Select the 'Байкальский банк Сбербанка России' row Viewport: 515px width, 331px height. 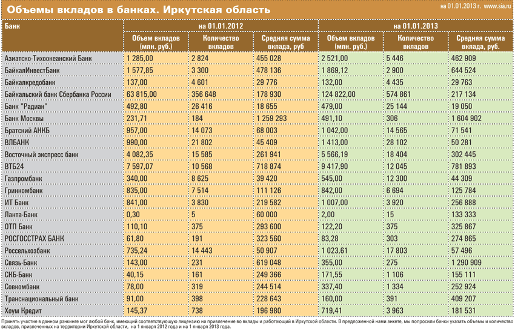[58, 94]
